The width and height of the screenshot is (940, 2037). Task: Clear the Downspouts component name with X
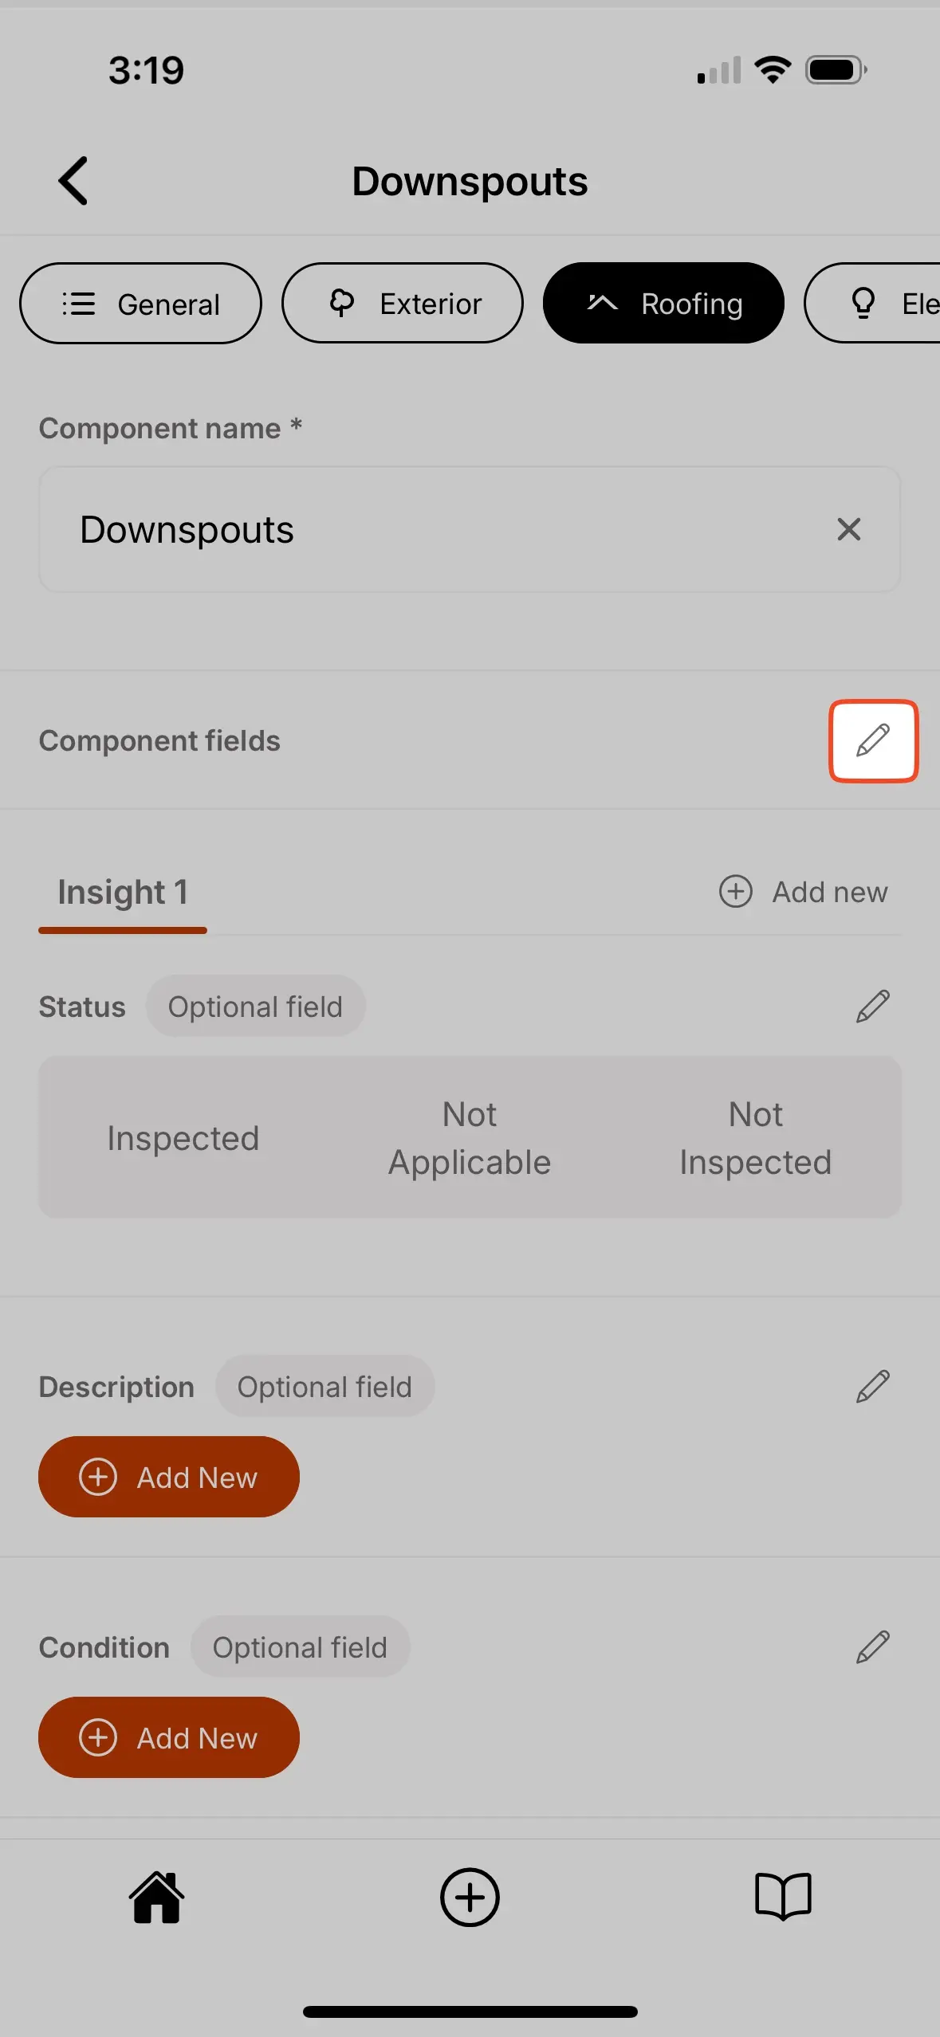tap(848, 529)
